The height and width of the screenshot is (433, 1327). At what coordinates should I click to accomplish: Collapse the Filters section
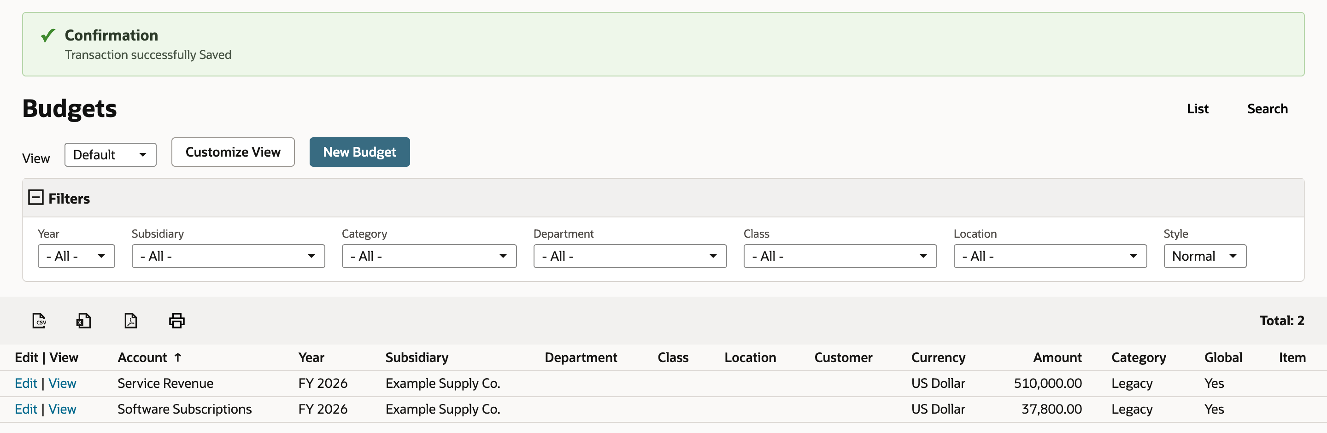(x=35, y=198)
